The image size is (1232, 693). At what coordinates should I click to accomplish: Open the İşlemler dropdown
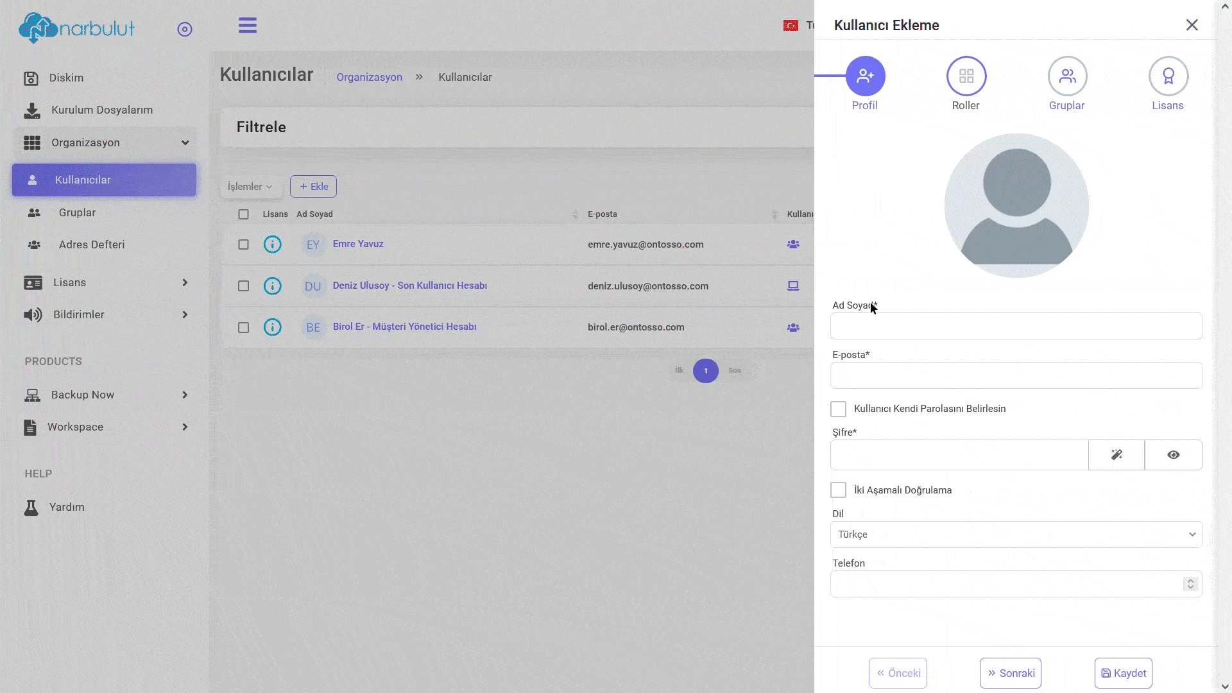[x=250, y=187]
